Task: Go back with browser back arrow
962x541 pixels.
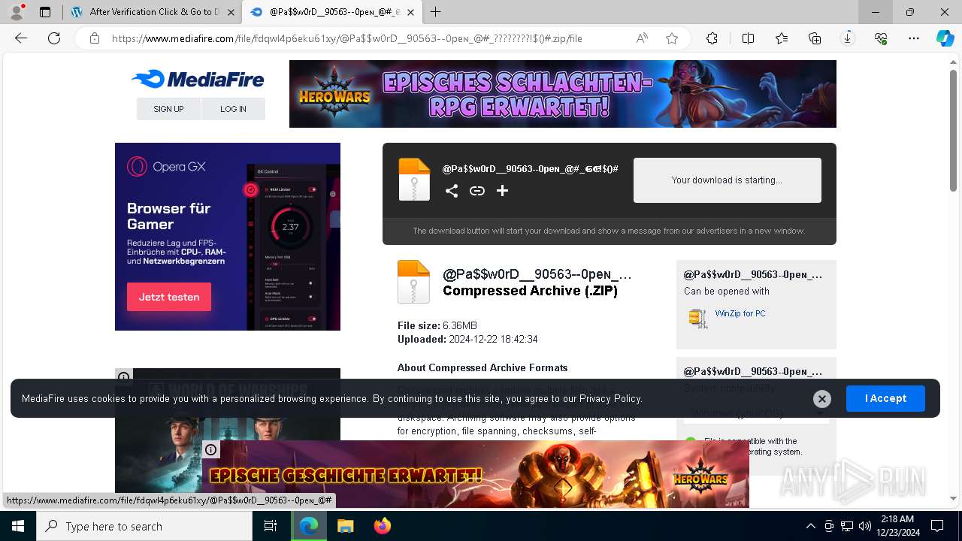Action: click(21, 38)
